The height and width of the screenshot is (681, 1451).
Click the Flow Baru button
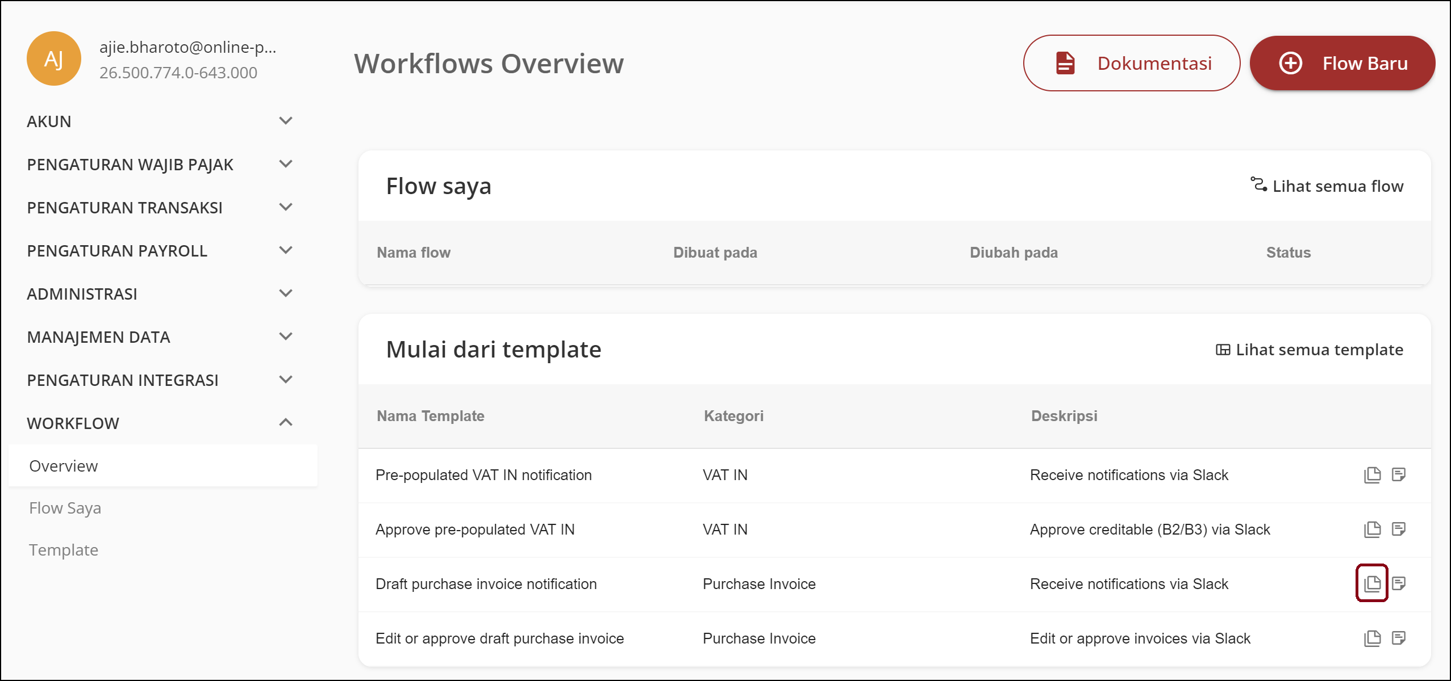[1342, 63]
